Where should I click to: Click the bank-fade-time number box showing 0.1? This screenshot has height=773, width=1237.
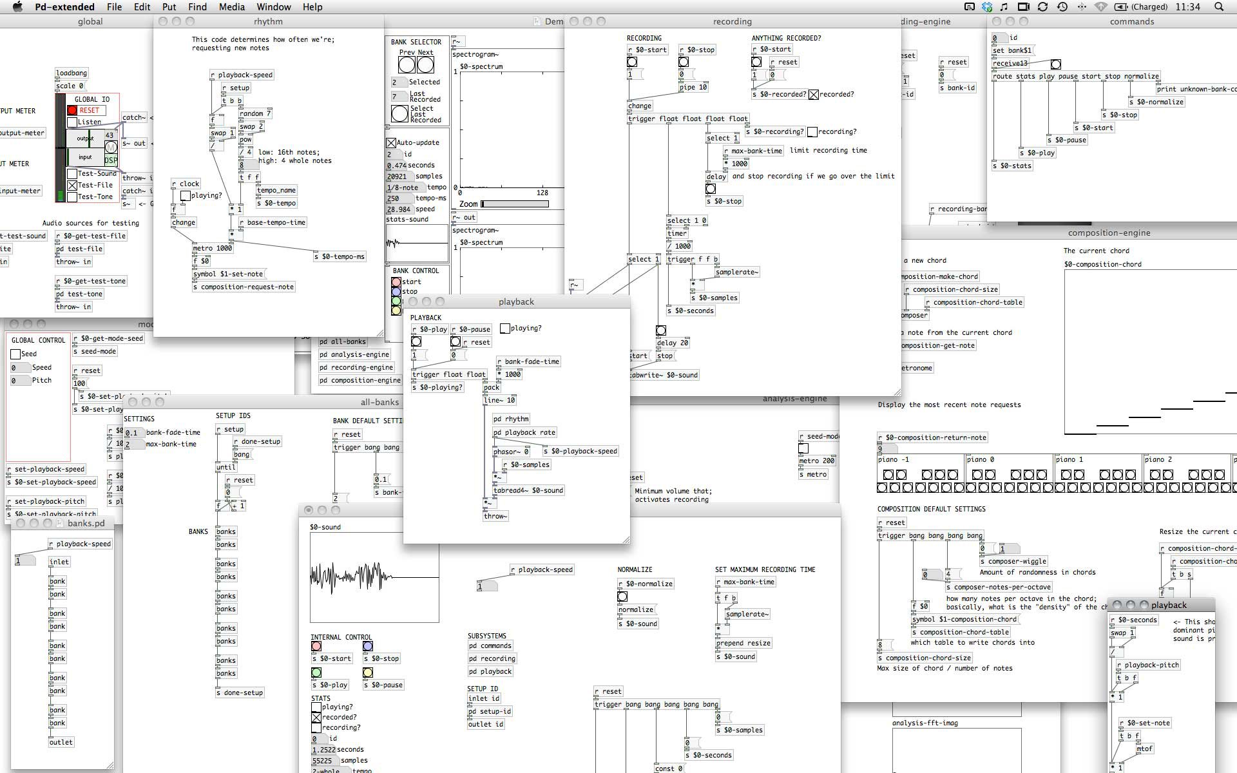pyautogui.click(x=134, y=433)
